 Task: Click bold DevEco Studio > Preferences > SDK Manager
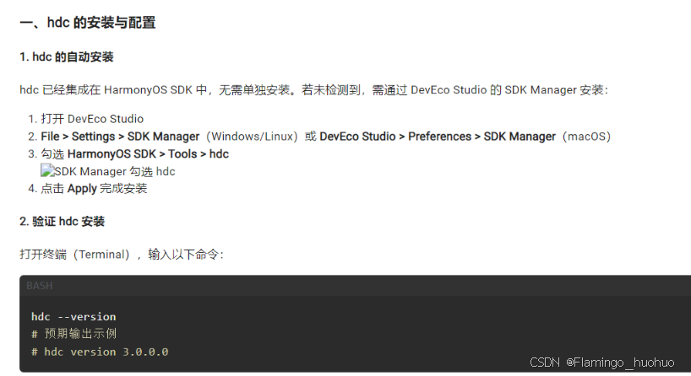(x=438, y=137)
